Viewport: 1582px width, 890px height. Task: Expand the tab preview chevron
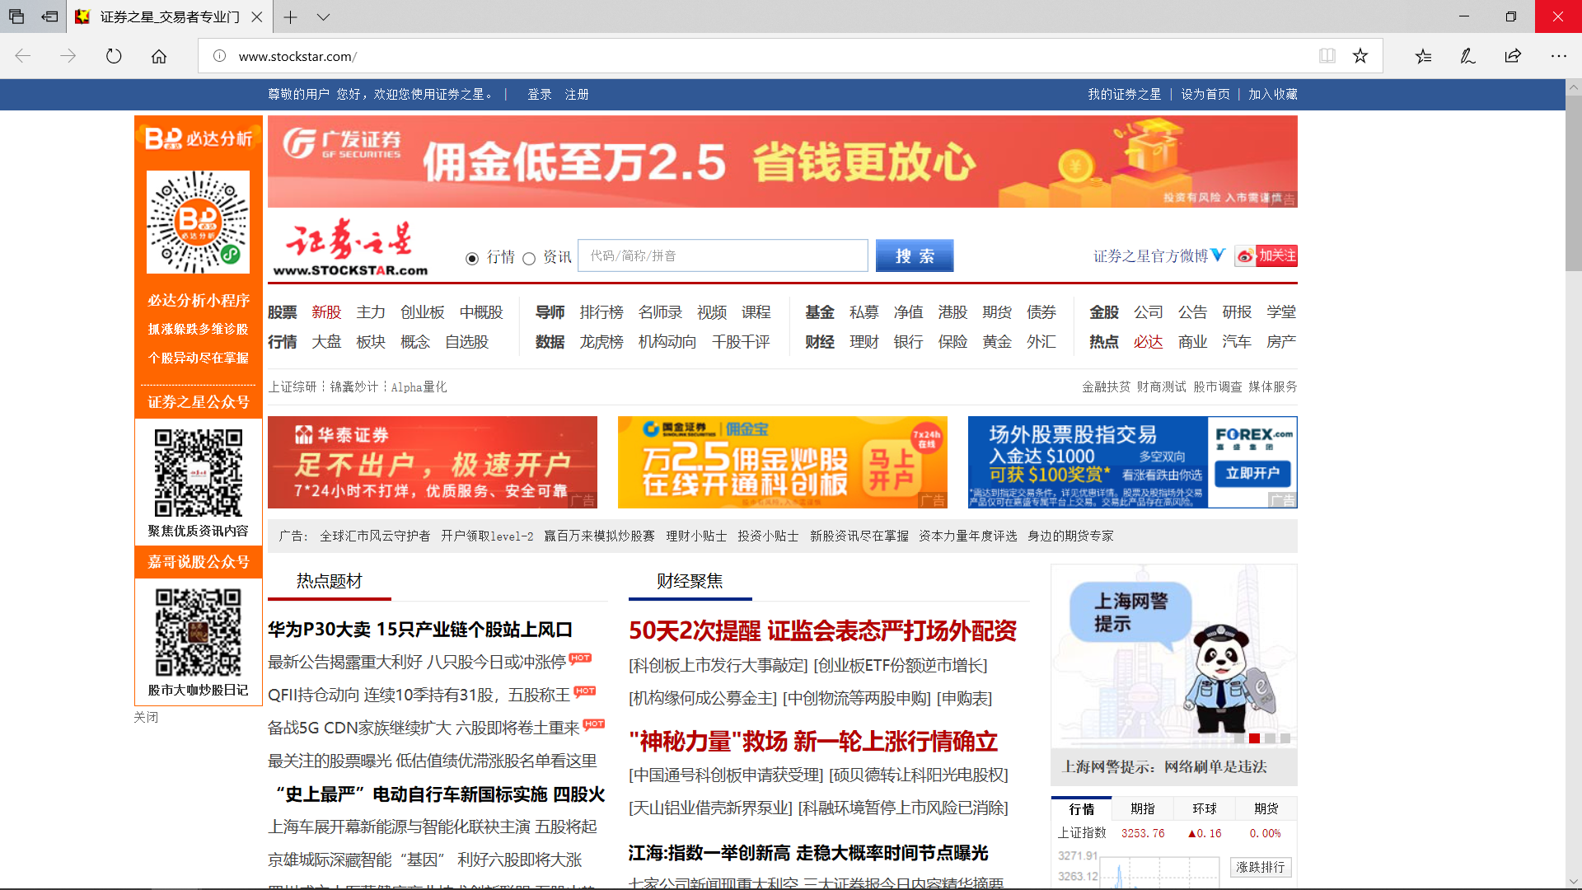[323, 16]
